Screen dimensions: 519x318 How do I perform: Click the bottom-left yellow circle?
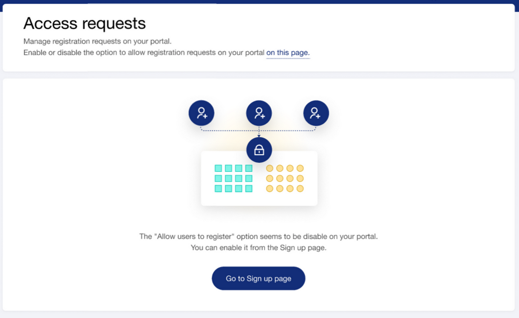click(269, 188)
